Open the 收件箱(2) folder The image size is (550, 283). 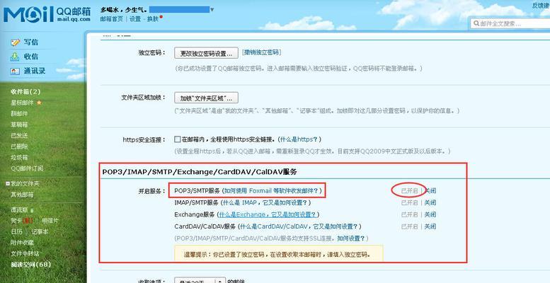tap(25, 91)
